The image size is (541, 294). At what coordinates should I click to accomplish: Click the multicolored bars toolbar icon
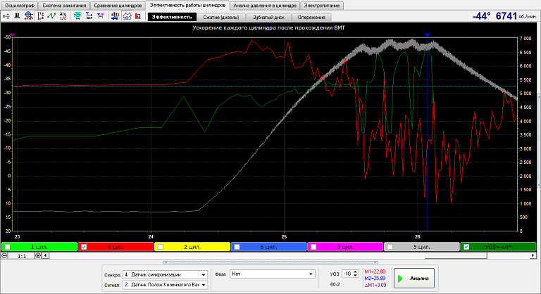coord(116,16)
